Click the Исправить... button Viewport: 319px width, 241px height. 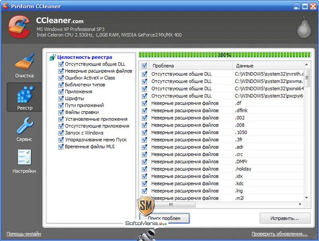point(285,218)
